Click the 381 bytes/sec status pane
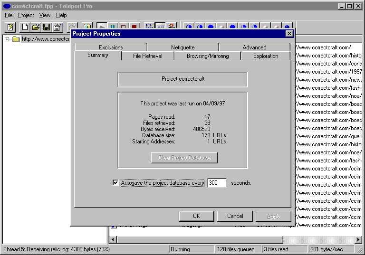This screenshot has height=255, width=365. (x=331, y=249)
